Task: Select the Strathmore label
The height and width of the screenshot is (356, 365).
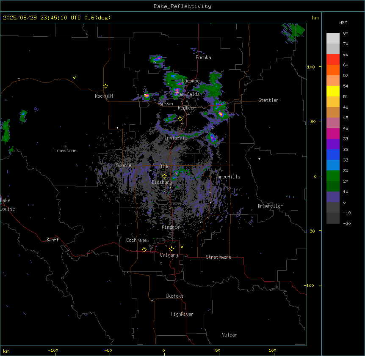Action: coord(218,257)
